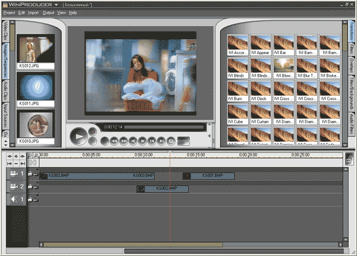
Task: Select the IVI Curtain transition
Action: coord(261,113)
